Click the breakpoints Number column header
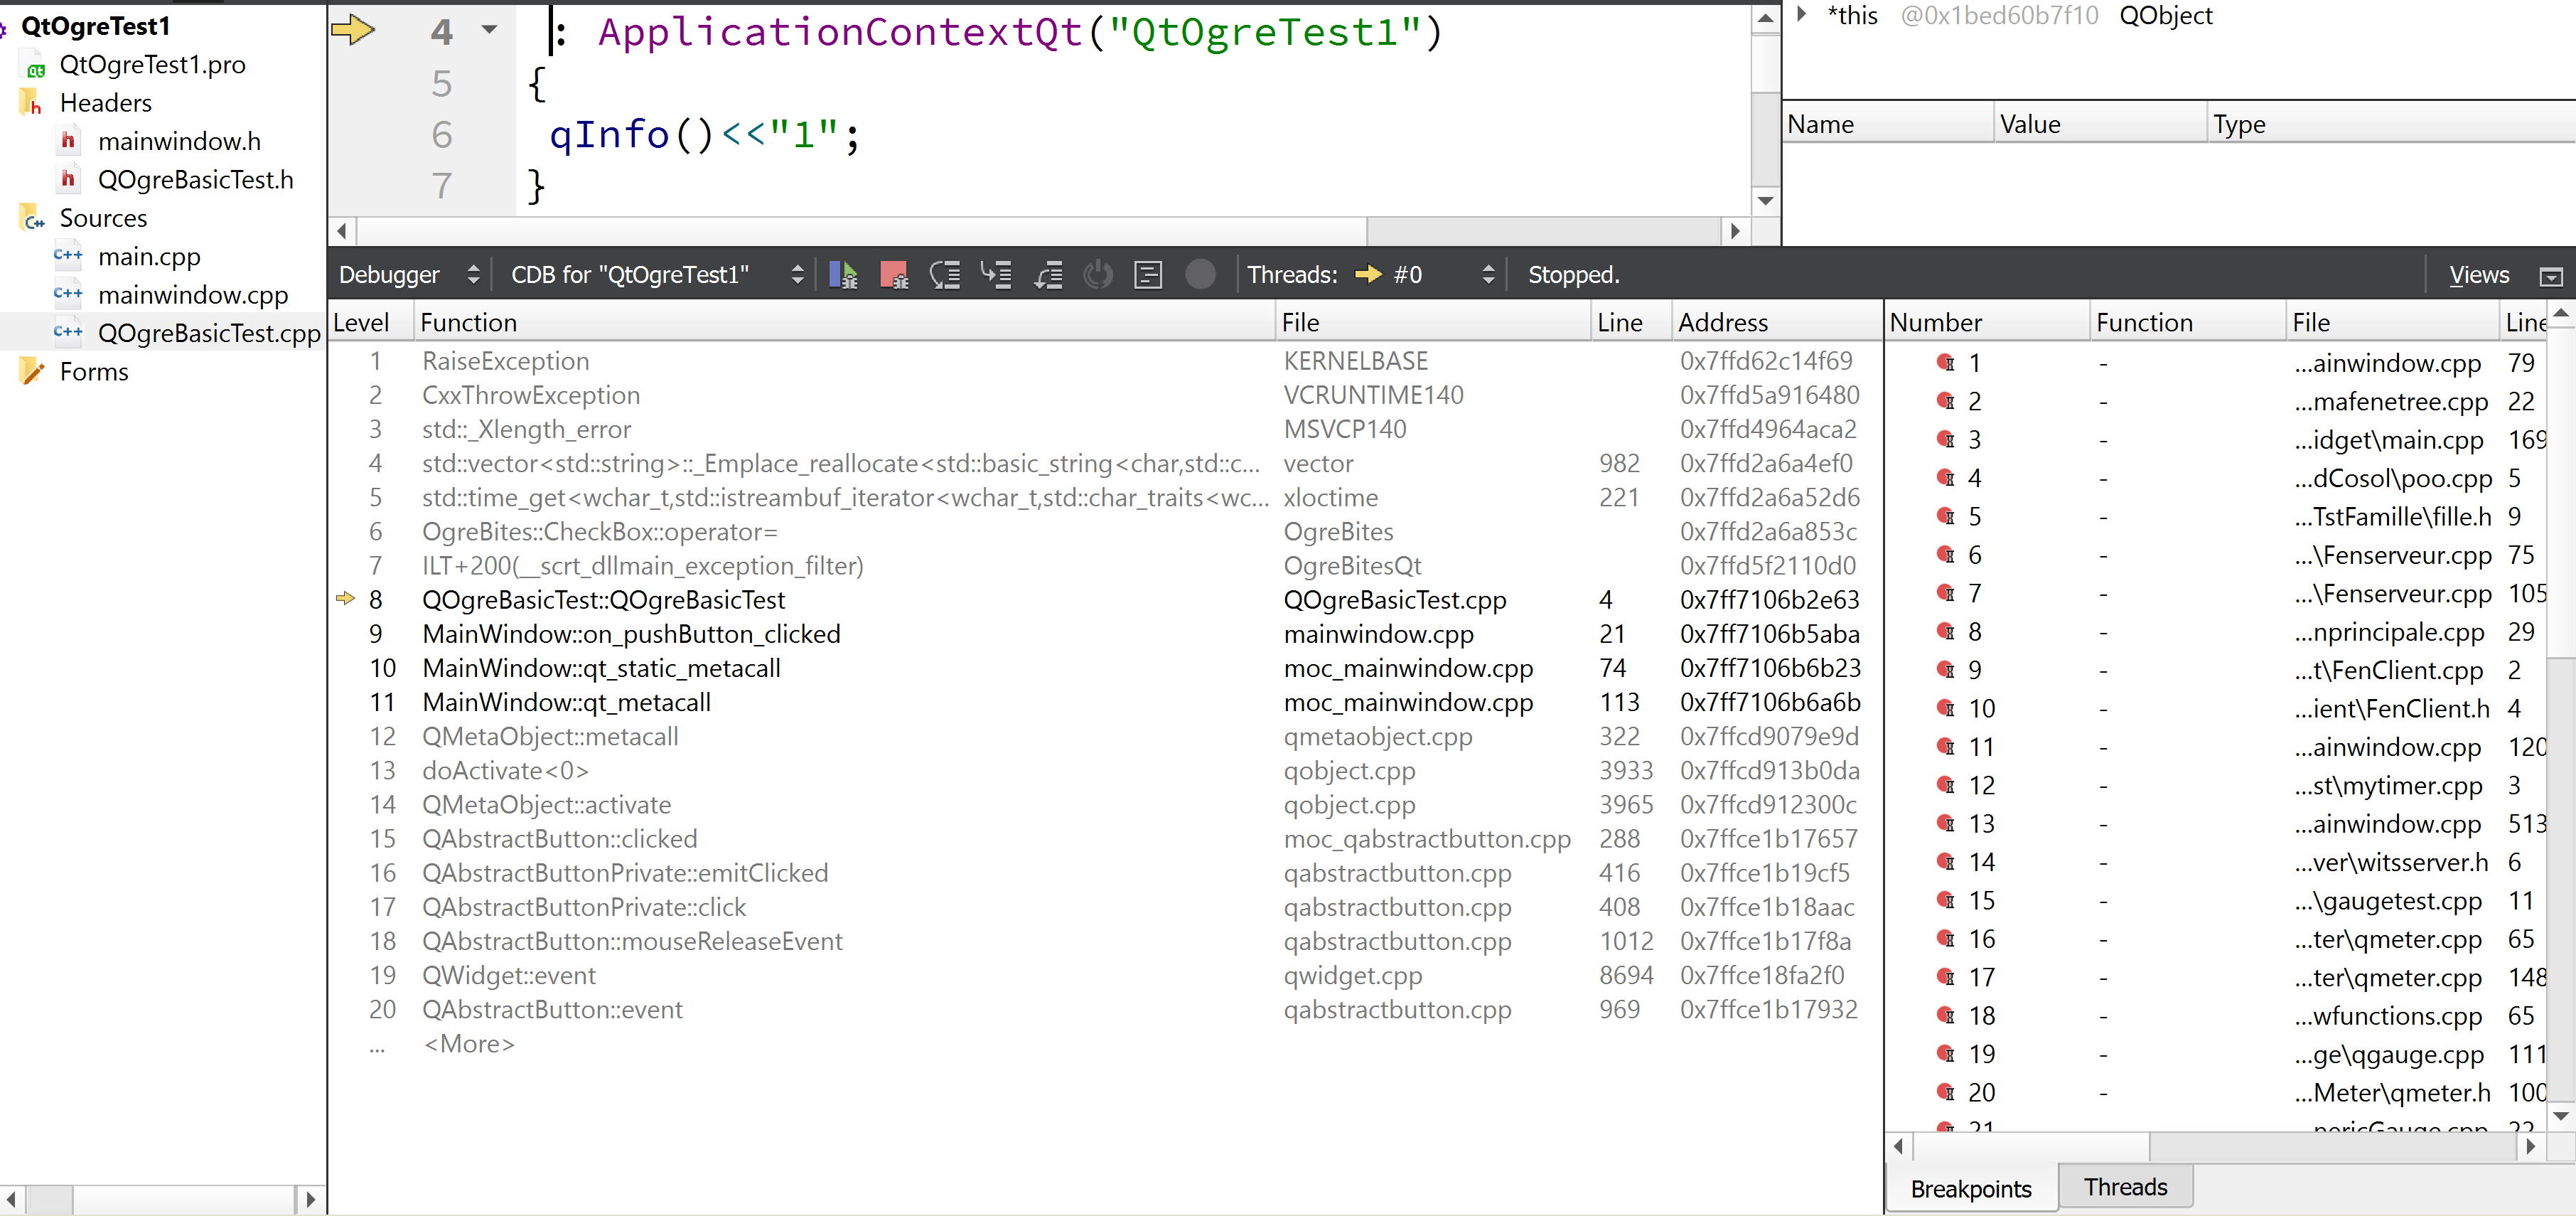Viewport: 2576px width, 1216px height. pos(1988,322)
